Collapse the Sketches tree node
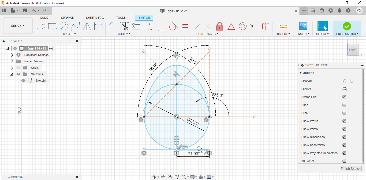 click(x=12, y=74)
